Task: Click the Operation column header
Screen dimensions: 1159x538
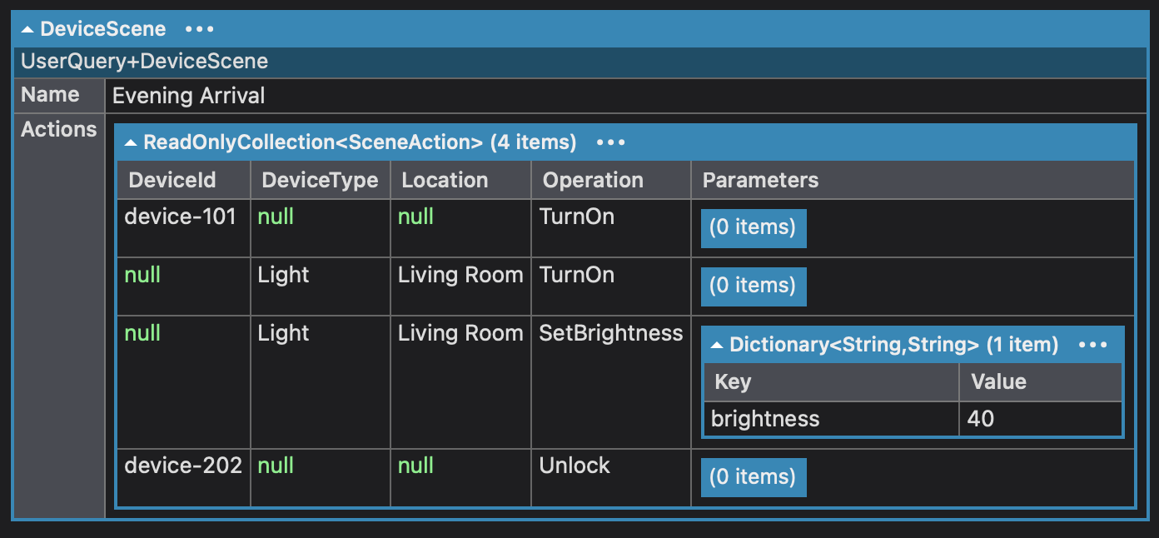Action: point(611,180)
